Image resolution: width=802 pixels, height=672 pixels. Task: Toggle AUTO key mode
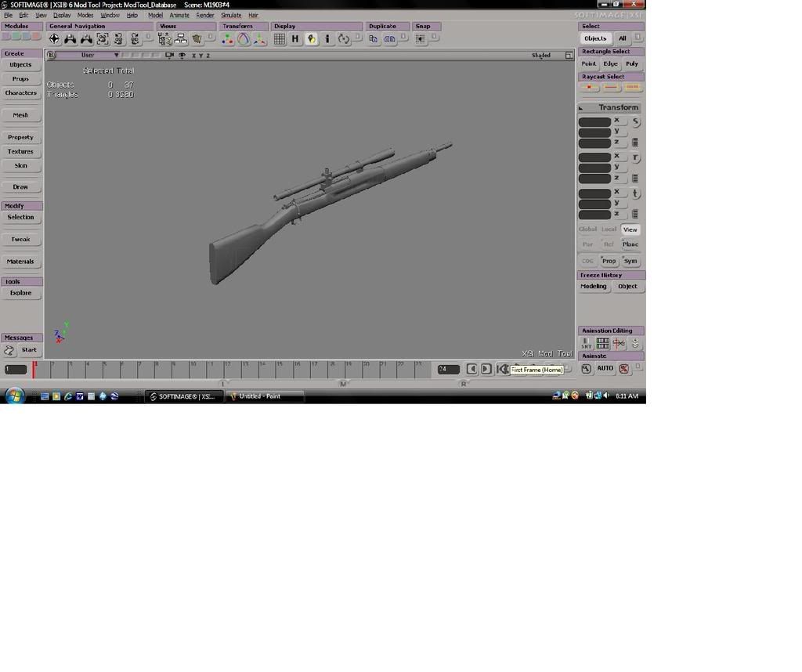pyautogui.click(x=605, y=368)
